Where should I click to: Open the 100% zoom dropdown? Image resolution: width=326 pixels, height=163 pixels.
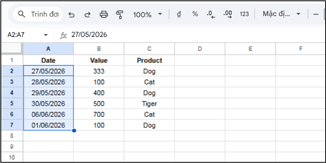pos(147,15)
